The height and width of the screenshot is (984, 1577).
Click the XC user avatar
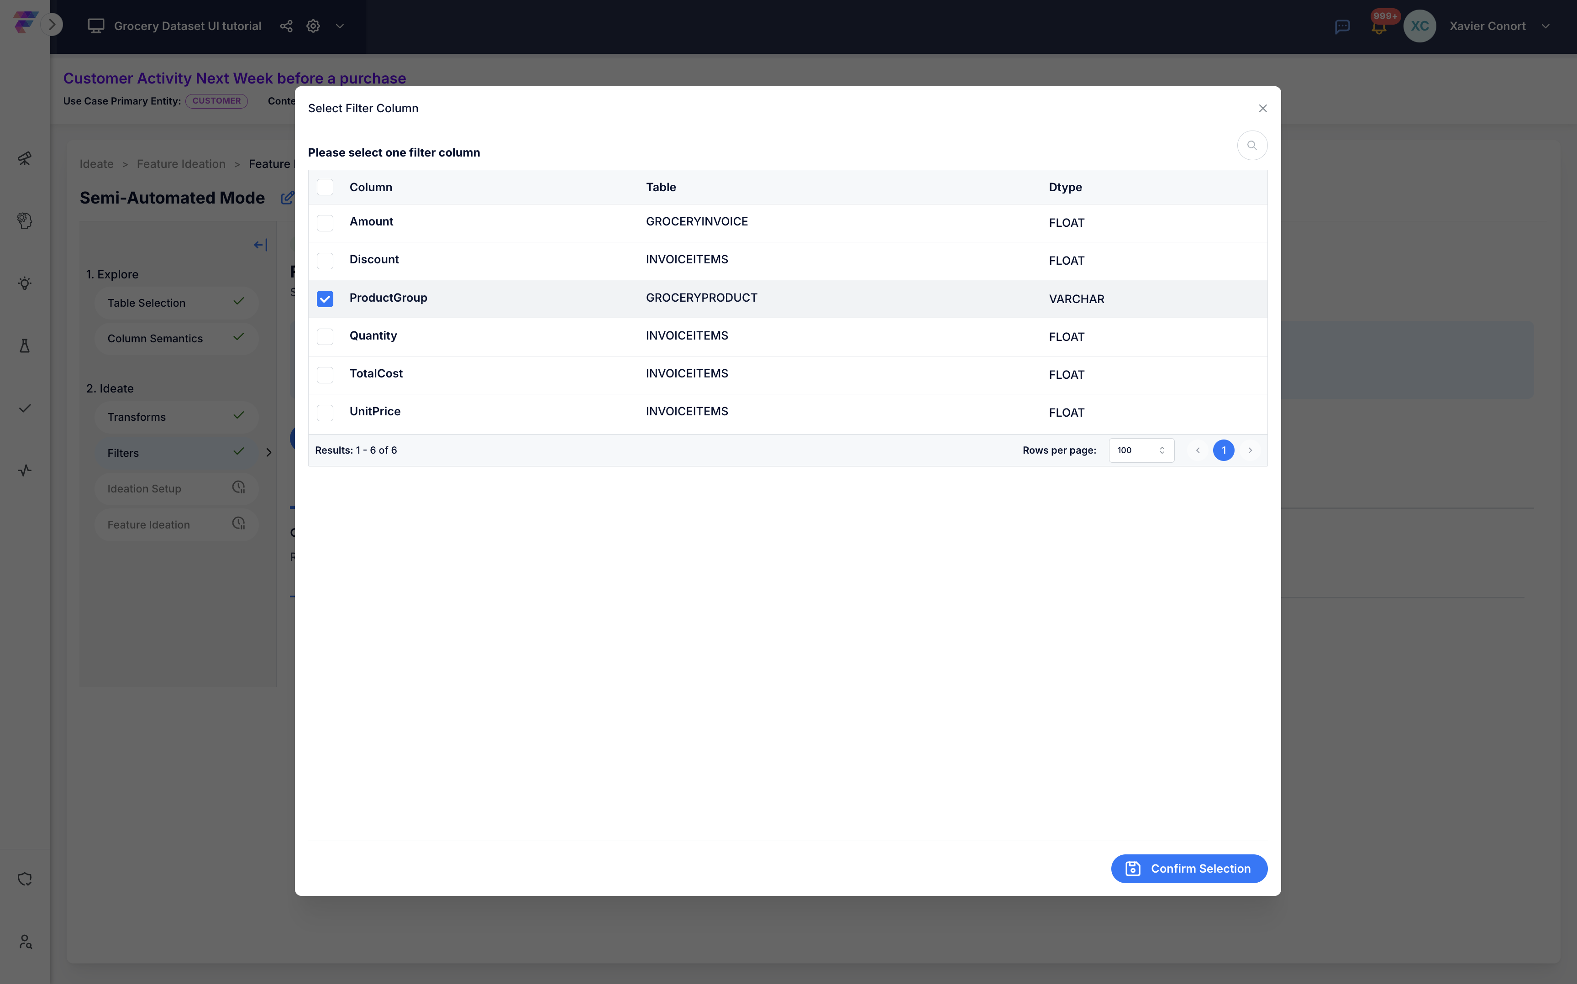(x=1419, y=26)
